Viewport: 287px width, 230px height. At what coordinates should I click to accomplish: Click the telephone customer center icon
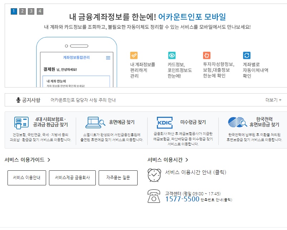click(154, 196)
